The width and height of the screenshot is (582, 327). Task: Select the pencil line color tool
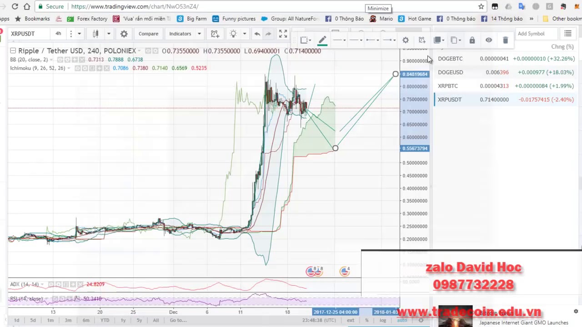click(x=322, y=40)
